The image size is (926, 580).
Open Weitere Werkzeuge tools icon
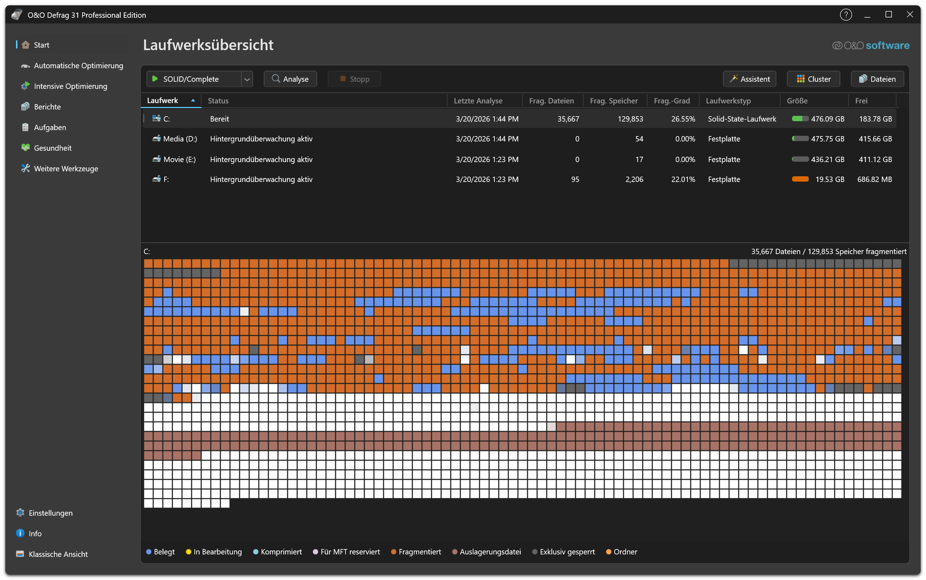pos(25,168)
